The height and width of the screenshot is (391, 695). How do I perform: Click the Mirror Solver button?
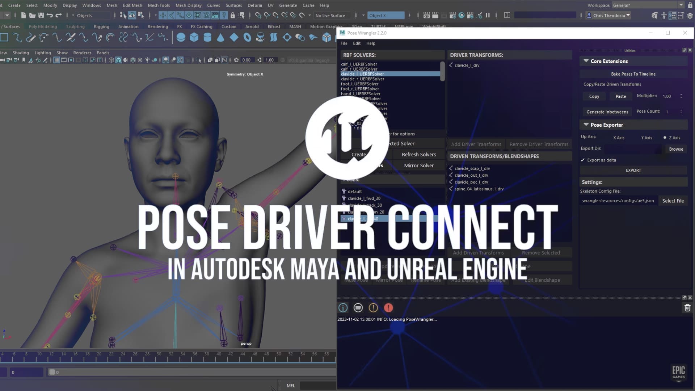(x=418, y=165)
